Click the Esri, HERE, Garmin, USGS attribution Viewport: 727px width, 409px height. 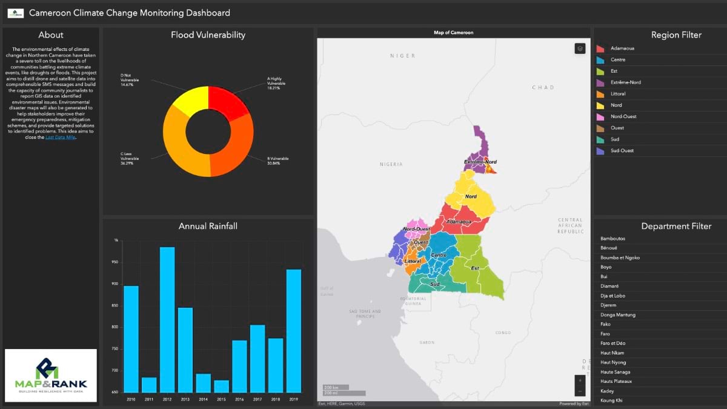pyautogui.click(x=342, y=404)
